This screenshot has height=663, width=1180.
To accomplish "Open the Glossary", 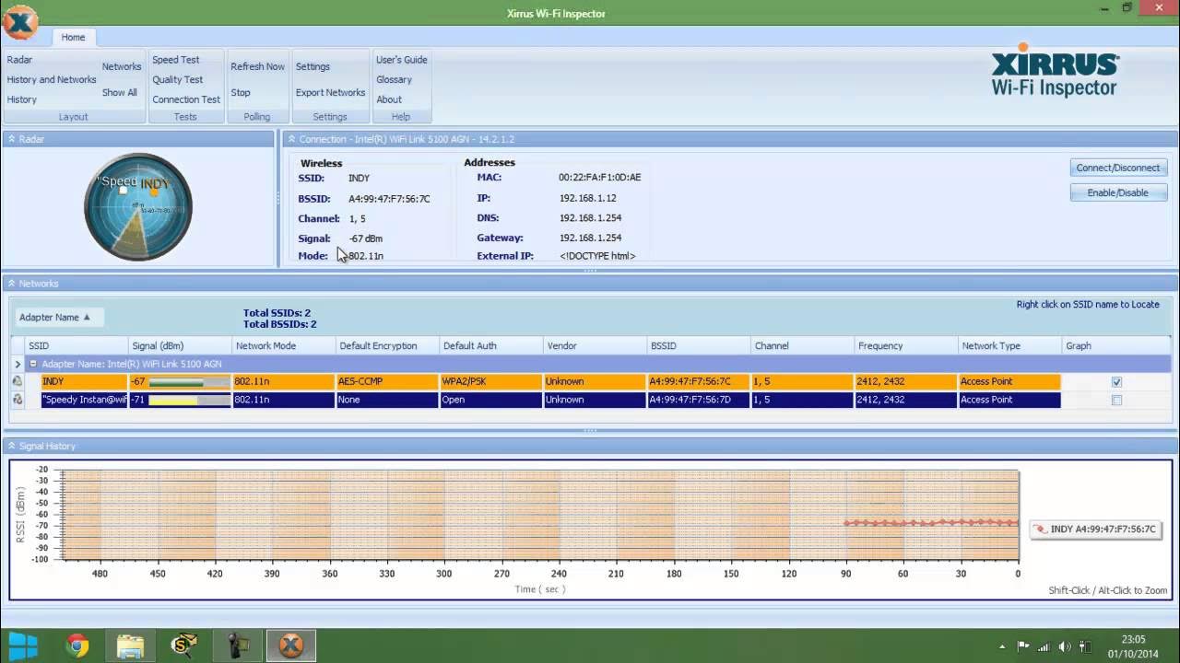I will pyautogui.click(x=394, y=79).
